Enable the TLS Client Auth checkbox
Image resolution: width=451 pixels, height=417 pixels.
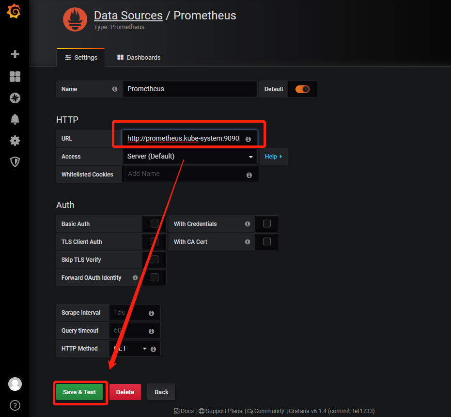[155, 241]
